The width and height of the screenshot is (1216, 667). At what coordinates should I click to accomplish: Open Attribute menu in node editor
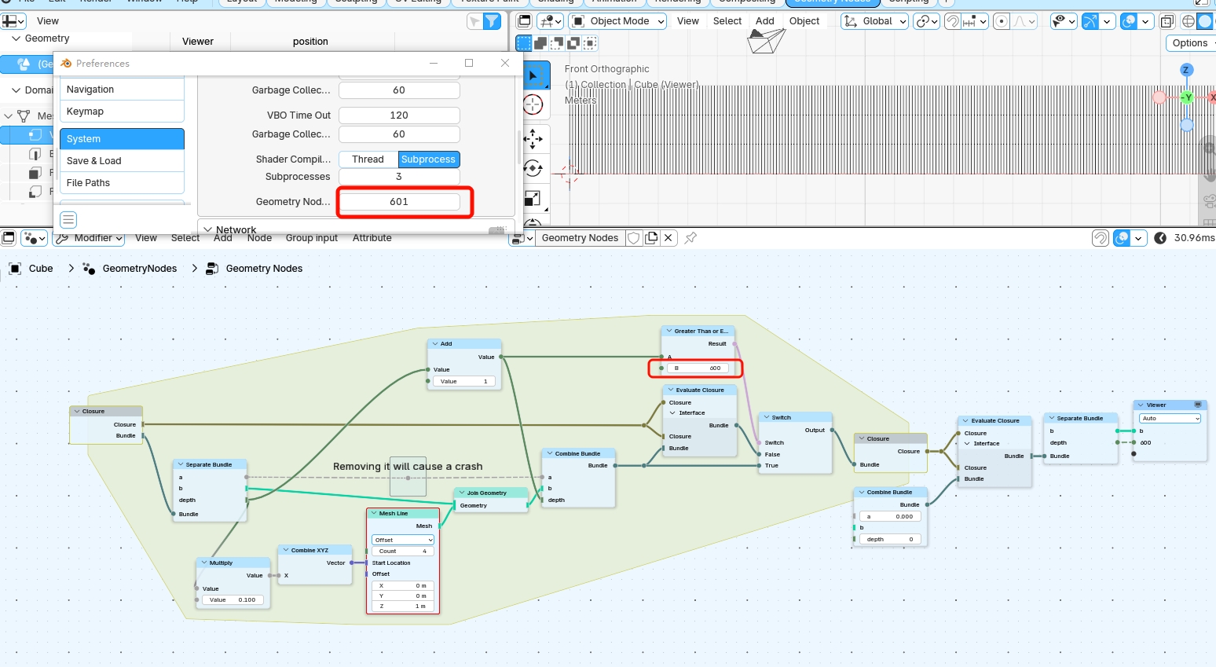click(372, 238)
